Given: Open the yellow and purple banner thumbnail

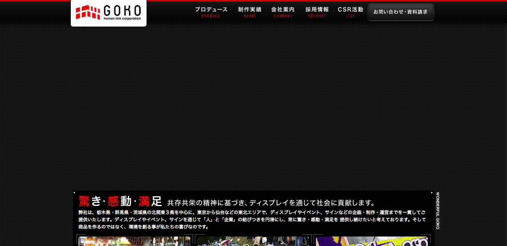Looking at the screenshot, I should click(372, 241).
